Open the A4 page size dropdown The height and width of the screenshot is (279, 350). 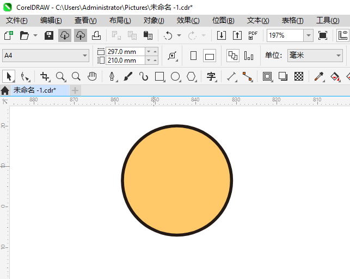[46, 56]
